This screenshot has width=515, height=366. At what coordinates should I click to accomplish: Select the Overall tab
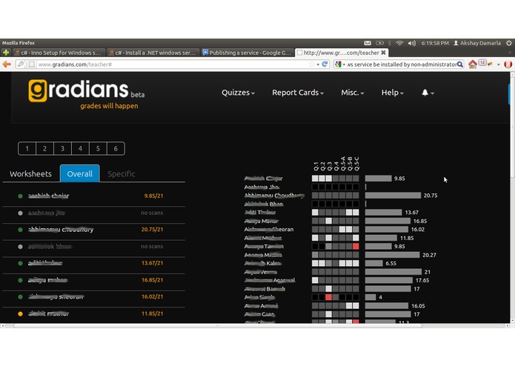click(80, 173)
